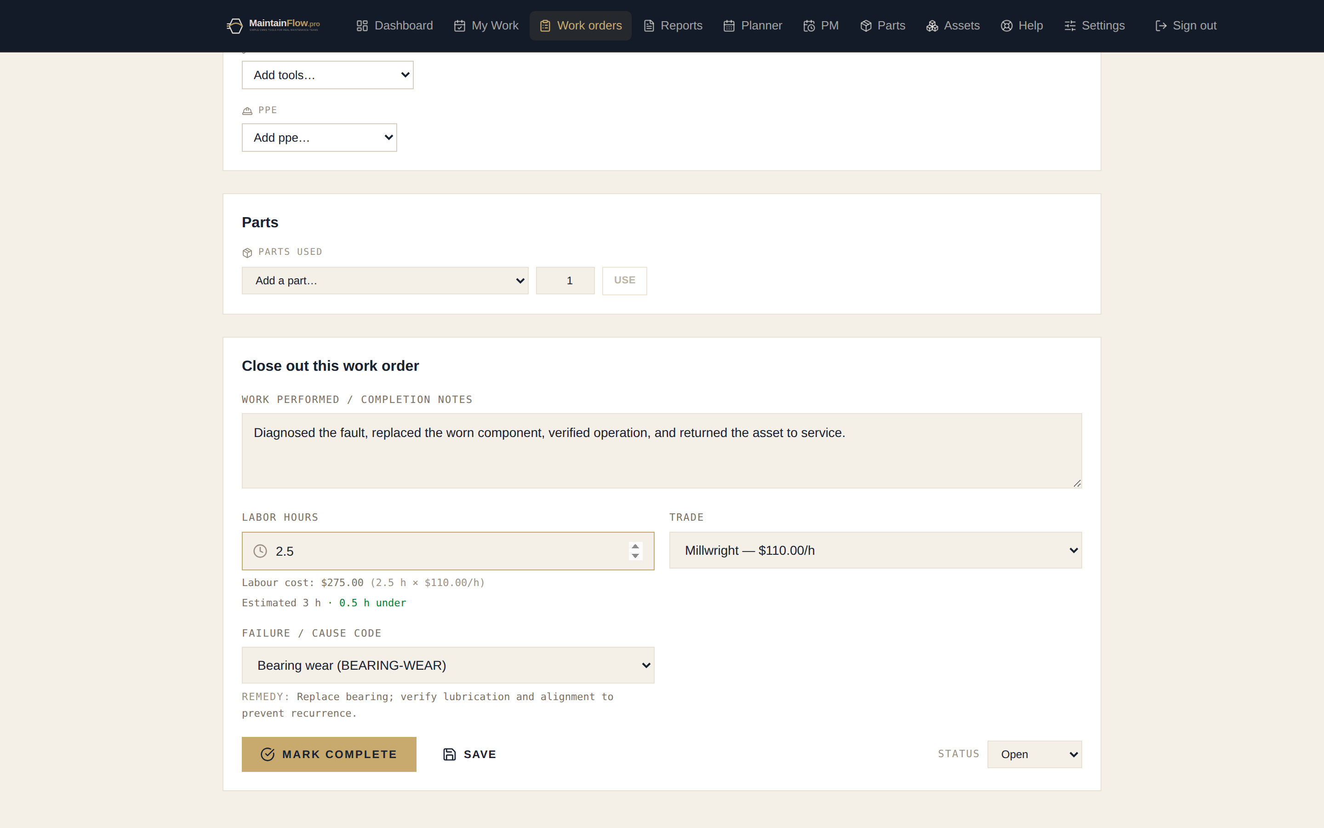Click the Work orders nav tab
Image resolution: width=1324 pixels, height=828 pixels.
(581, 26)
